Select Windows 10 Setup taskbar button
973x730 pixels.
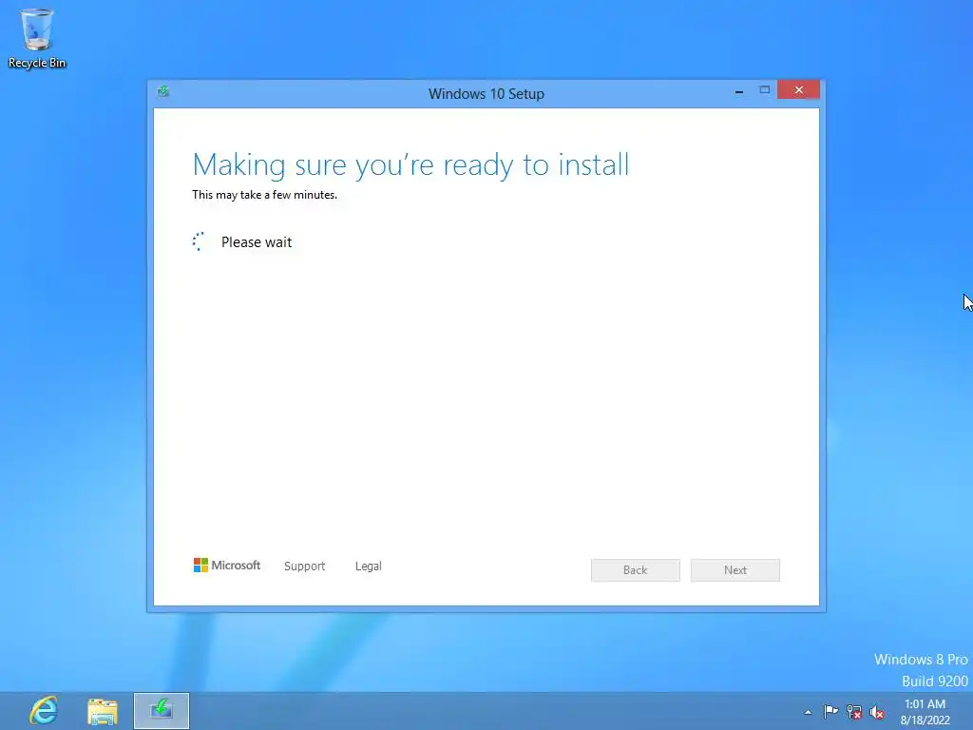tap(162, 711)
